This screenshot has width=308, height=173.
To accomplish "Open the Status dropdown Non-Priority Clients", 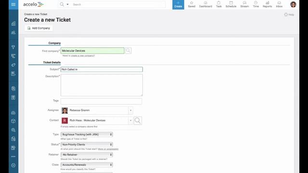I will [x=87, y=145].
